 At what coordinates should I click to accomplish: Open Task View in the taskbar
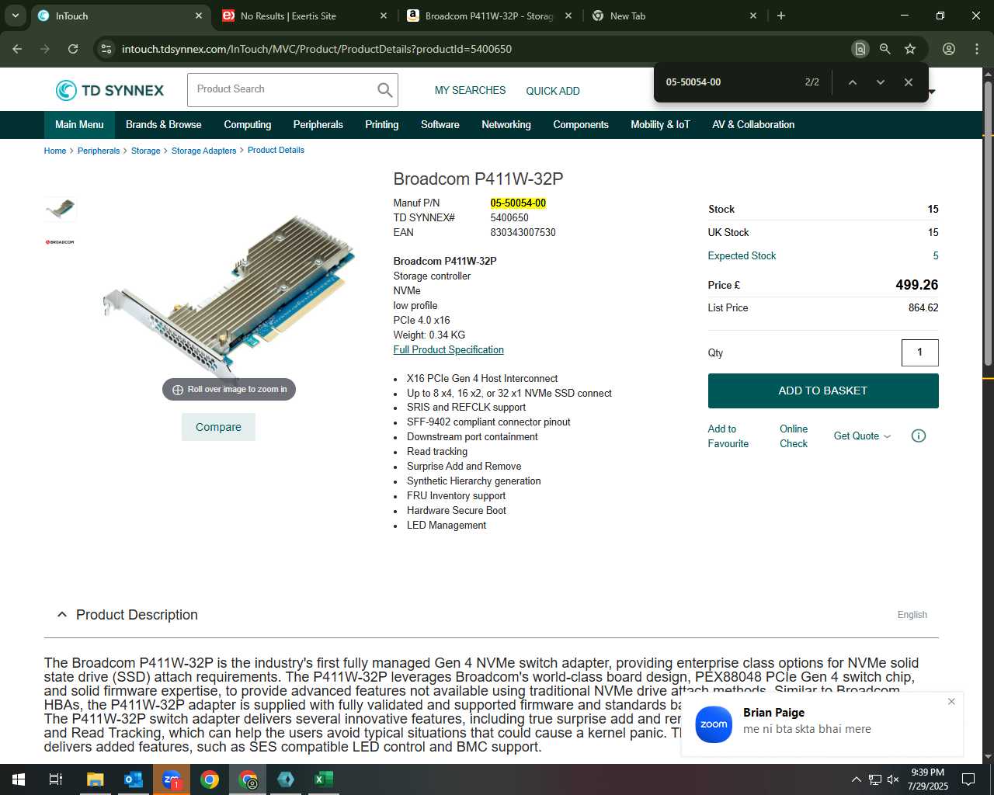click(56, 779)
